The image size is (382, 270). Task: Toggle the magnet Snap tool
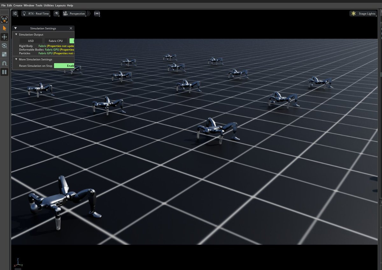(x=4, y=63)
